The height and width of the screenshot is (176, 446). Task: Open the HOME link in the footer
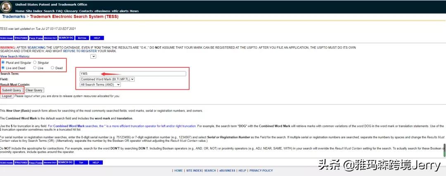(x=178, y=171)
